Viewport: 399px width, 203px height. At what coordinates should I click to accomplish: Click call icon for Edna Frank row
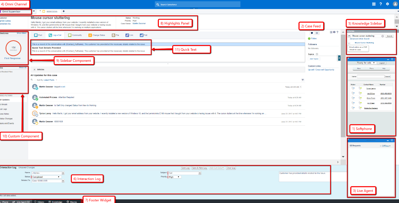(x=353, y=98)
